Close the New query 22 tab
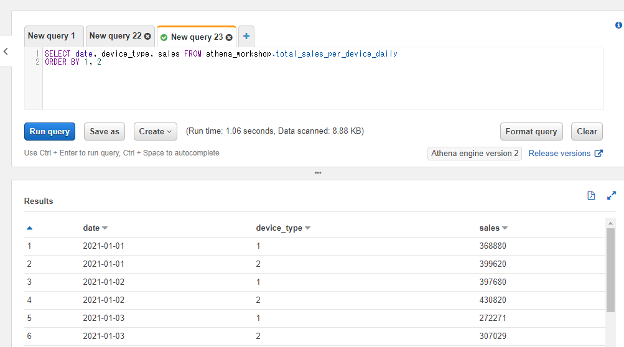The width and height of the screenshot is (624, 347). coord(147,36)
